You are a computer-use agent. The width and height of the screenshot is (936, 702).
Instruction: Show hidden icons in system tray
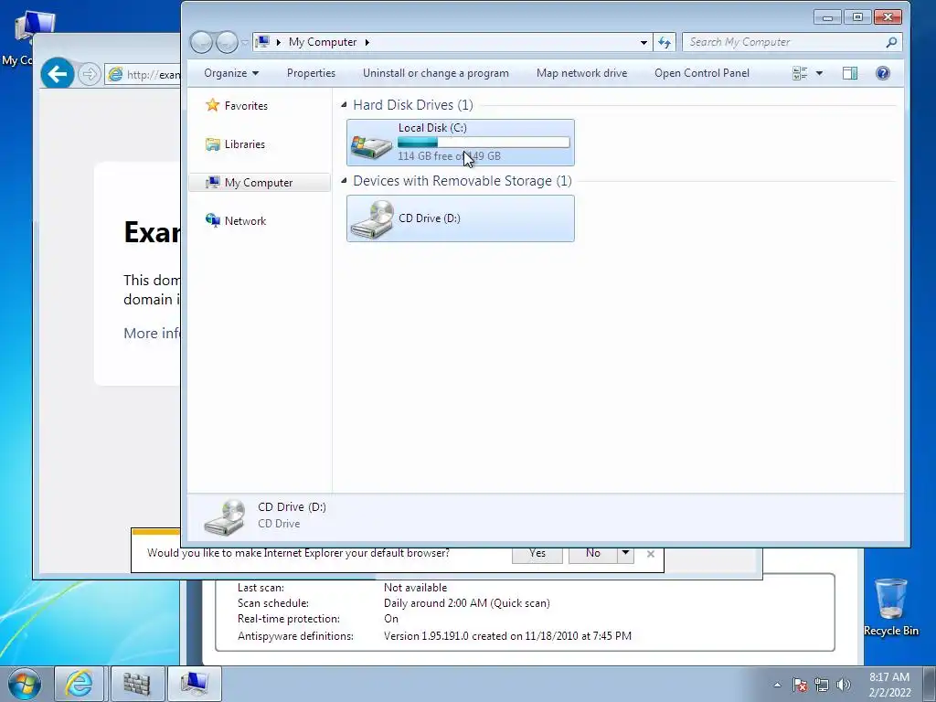click(x=777, y=685)
